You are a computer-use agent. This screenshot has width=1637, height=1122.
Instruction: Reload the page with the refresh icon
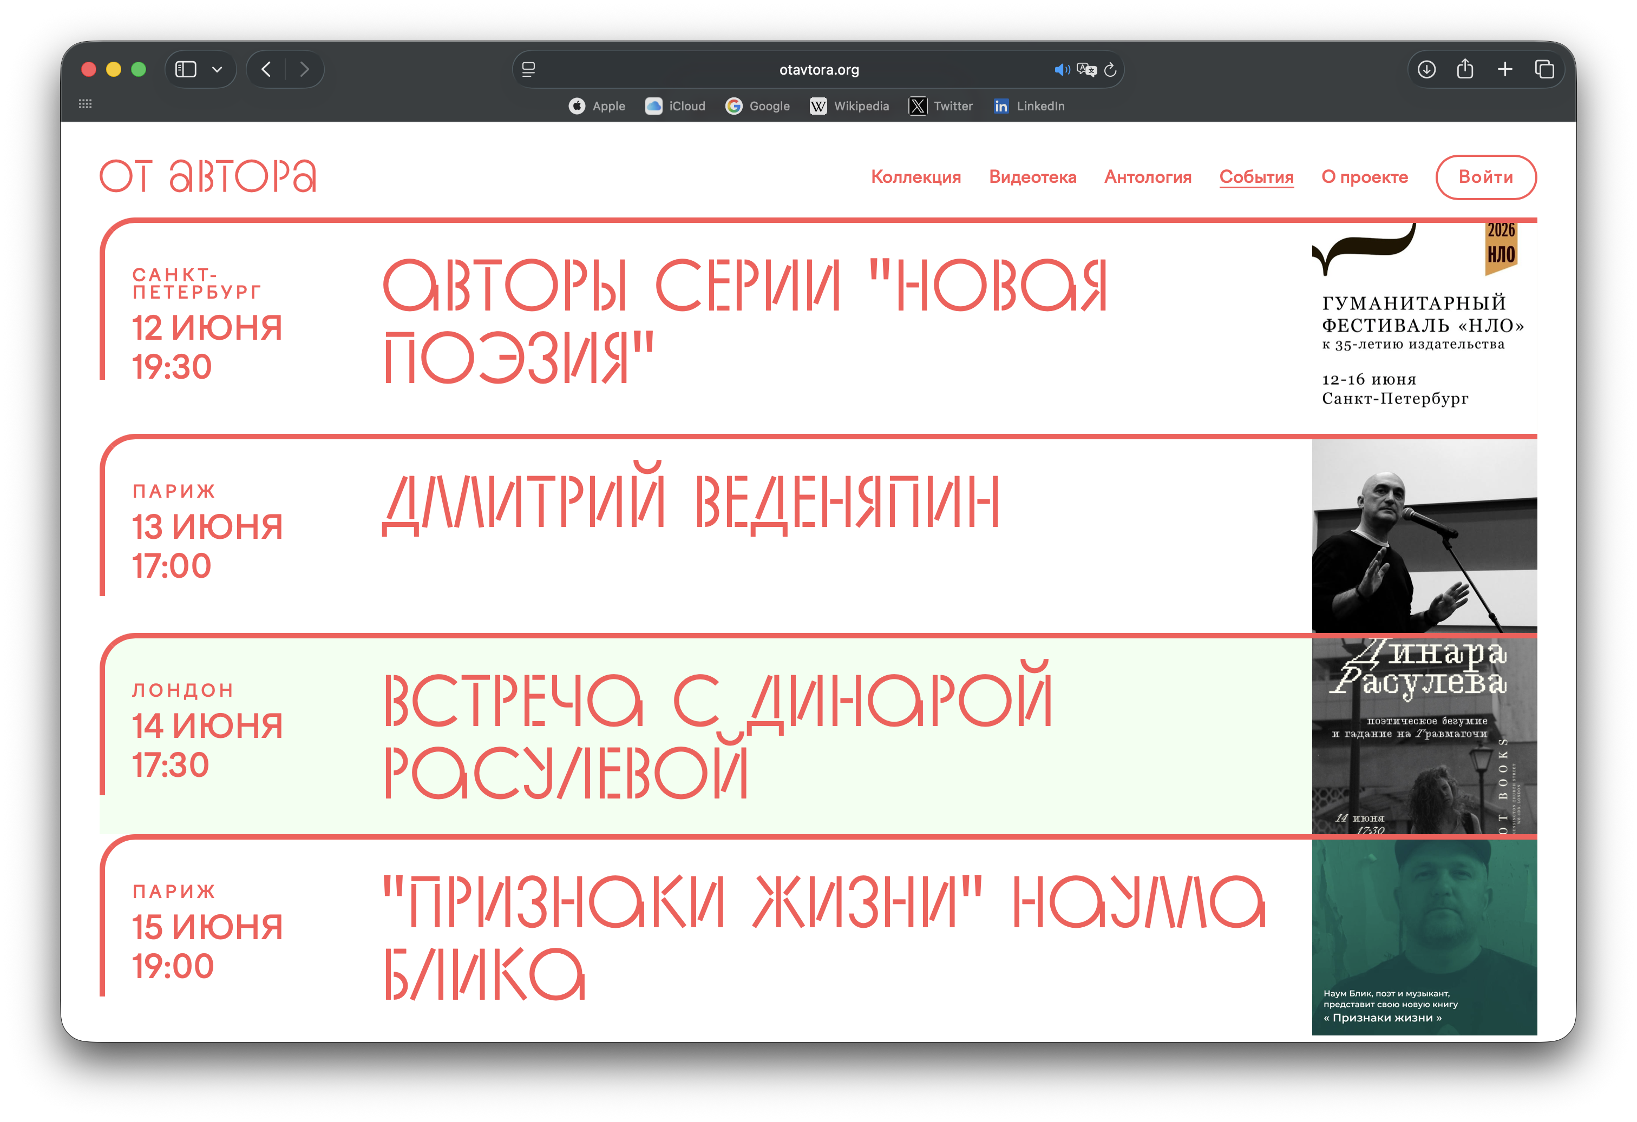(x=1110, y=70)
